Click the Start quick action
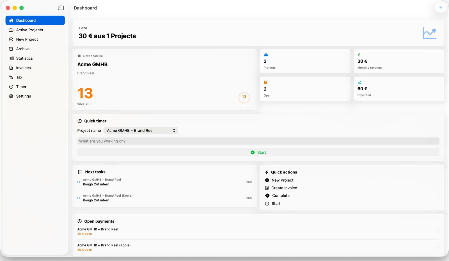The width and height of the screenshot is (449, 261). (x=273, y=204)
